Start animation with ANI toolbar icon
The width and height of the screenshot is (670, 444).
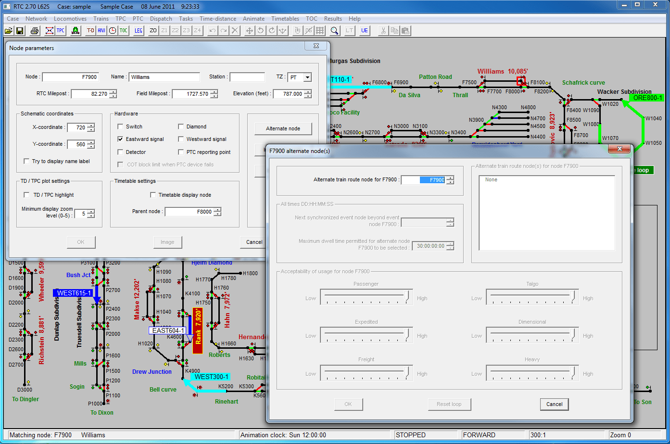[x=101, y=31]
